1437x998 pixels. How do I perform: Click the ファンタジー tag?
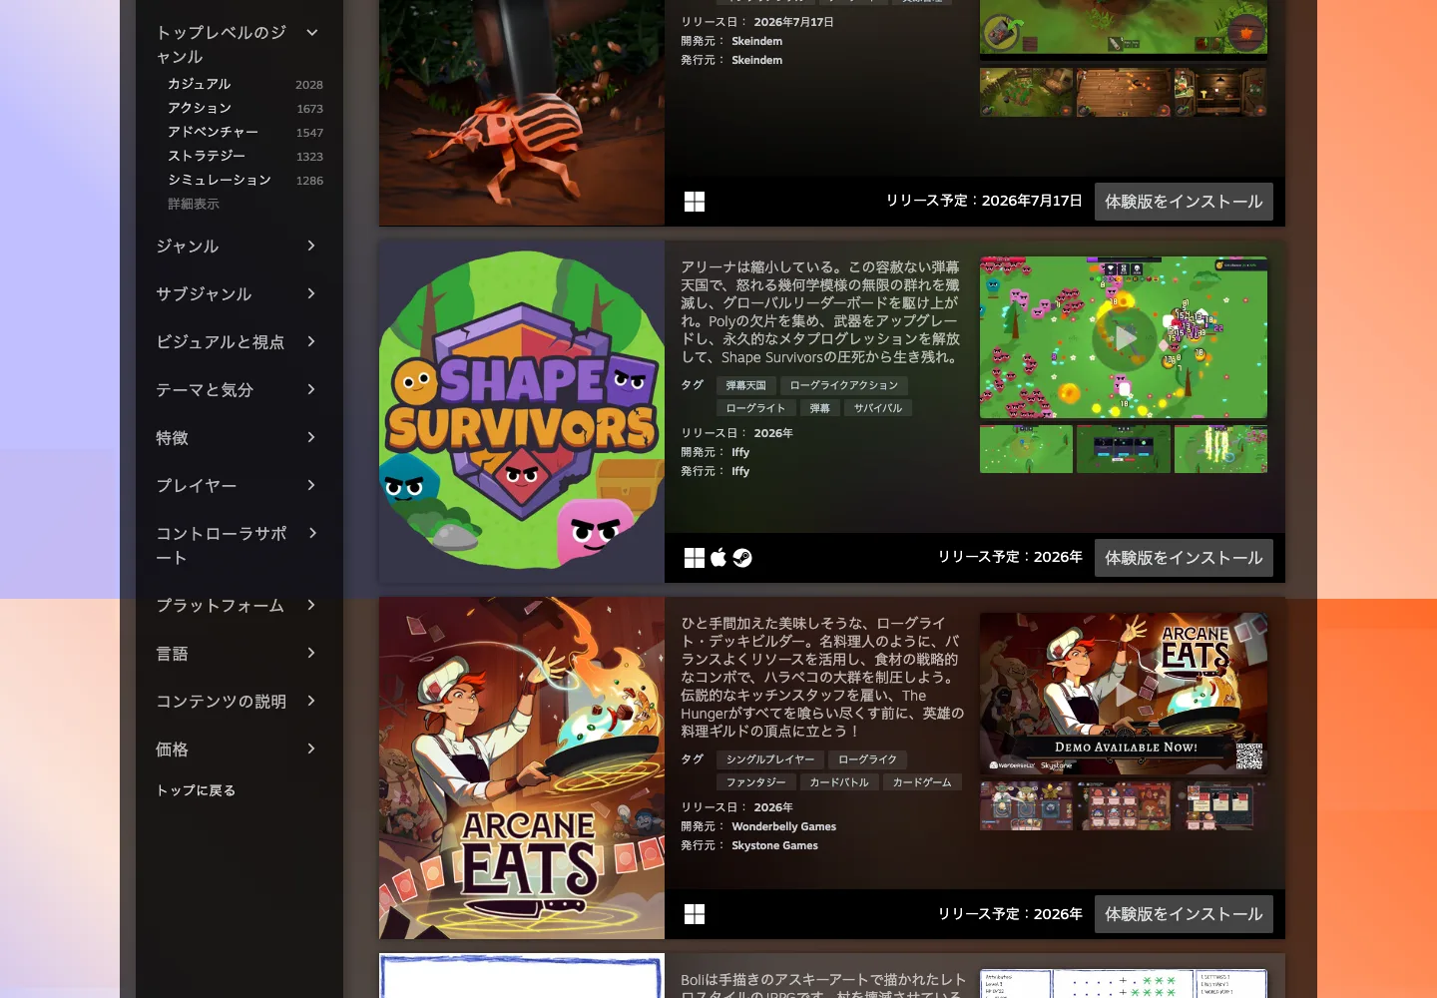point(755,782)
